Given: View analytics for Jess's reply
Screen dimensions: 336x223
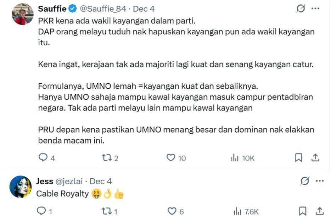Looking at the screenshot, I should (x=236, y=212).
